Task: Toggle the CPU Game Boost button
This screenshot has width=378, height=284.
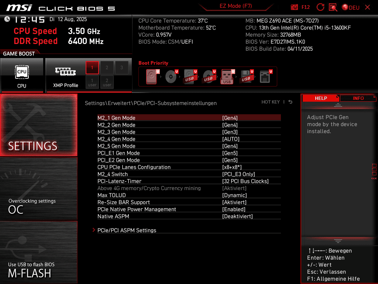Action: pos(22,75)
